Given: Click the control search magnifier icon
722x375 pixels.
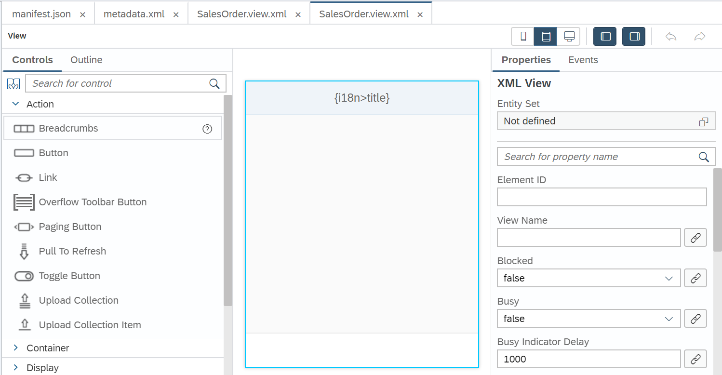Looking at the screenshot, I should click(214, 83).
